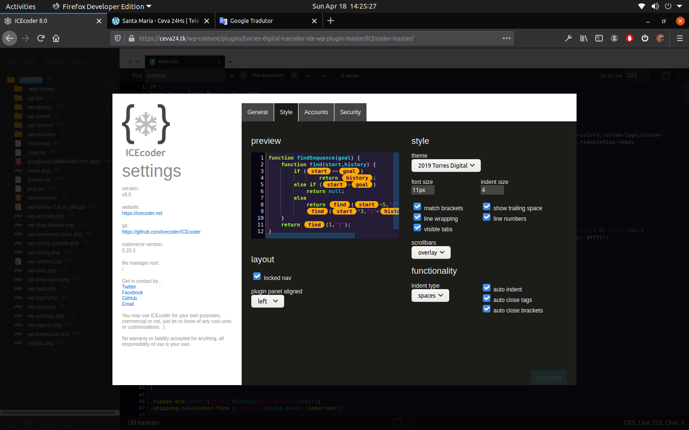Open the theme dropdown 2019 Torres Digital
The width and height of the screenshot is (689, 430).
pyautogui.click(x=446, y=165)
